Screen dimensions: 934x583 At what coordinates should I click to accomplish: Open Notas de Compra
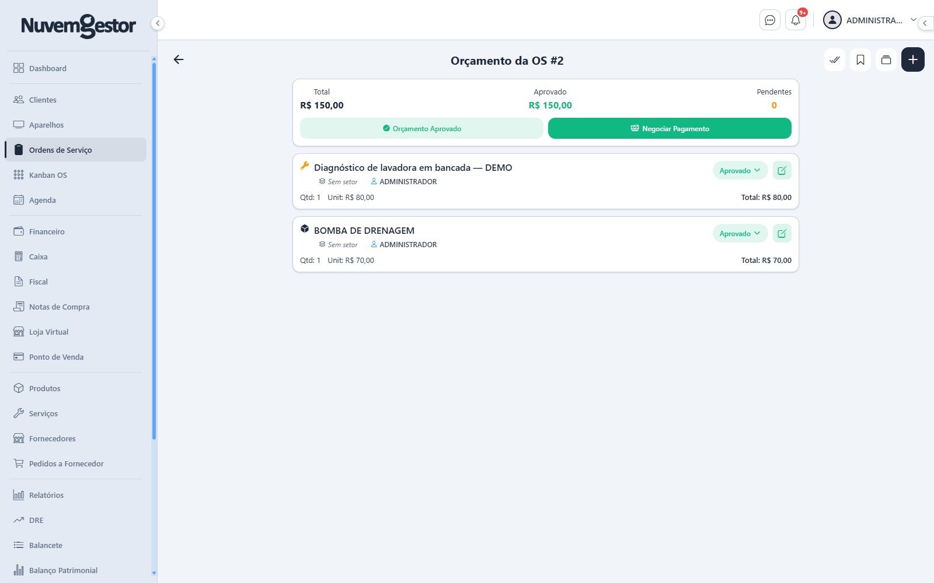76,307
